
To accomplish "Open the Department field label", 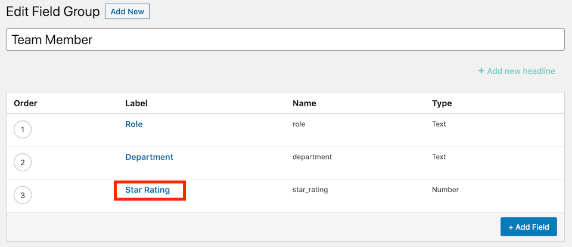I will (149, 157).
